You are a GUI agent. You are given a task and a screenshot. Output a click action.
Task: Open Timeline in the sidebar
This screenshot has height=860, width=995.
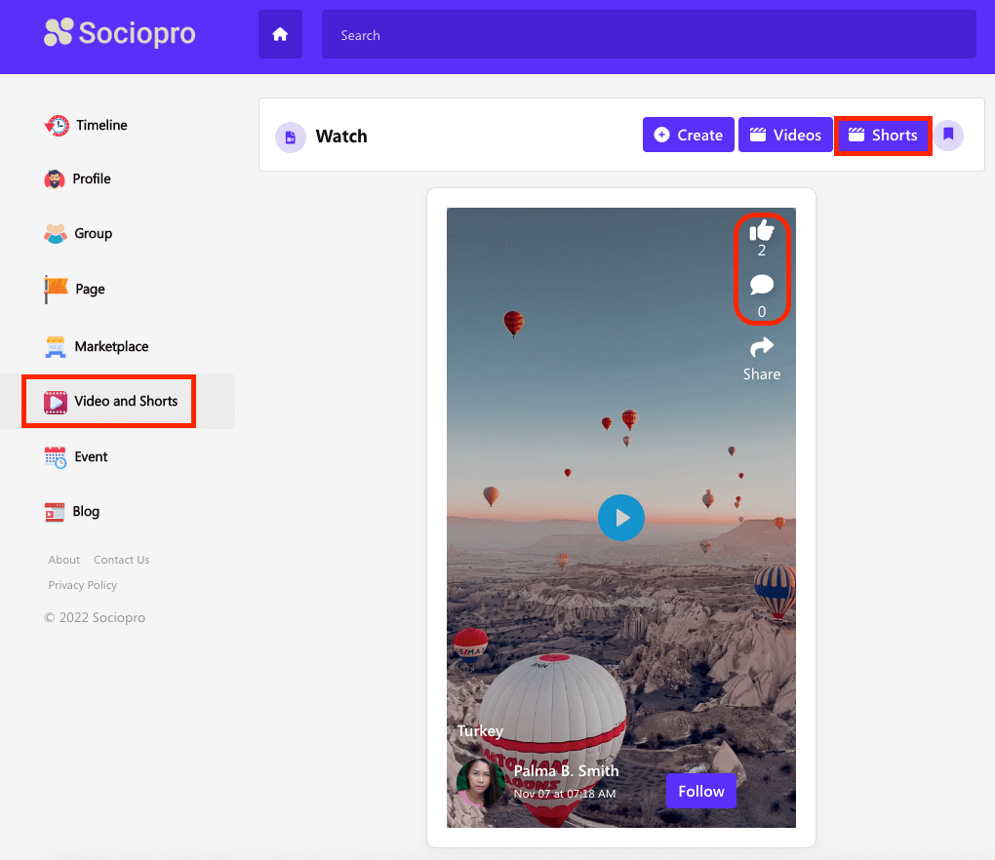click(100, 125)
